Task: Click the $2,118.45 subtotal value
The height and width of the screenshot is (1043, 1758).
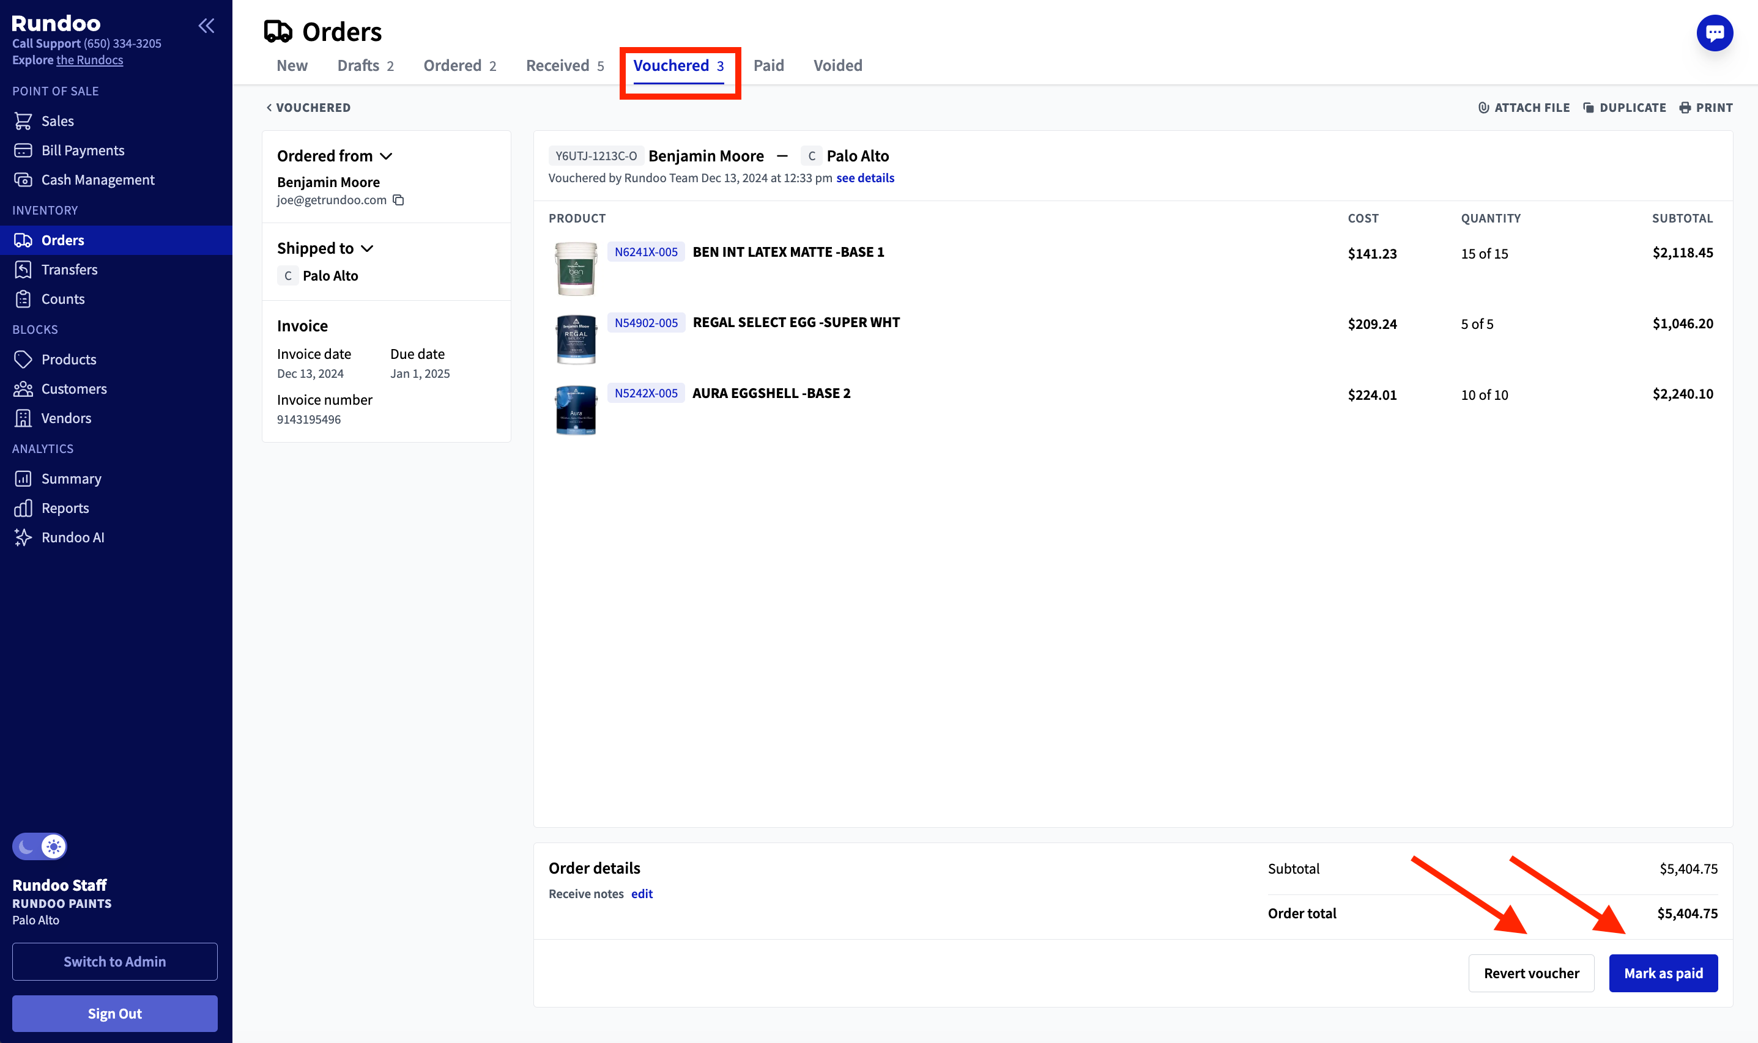Action: click(1682, 252)
